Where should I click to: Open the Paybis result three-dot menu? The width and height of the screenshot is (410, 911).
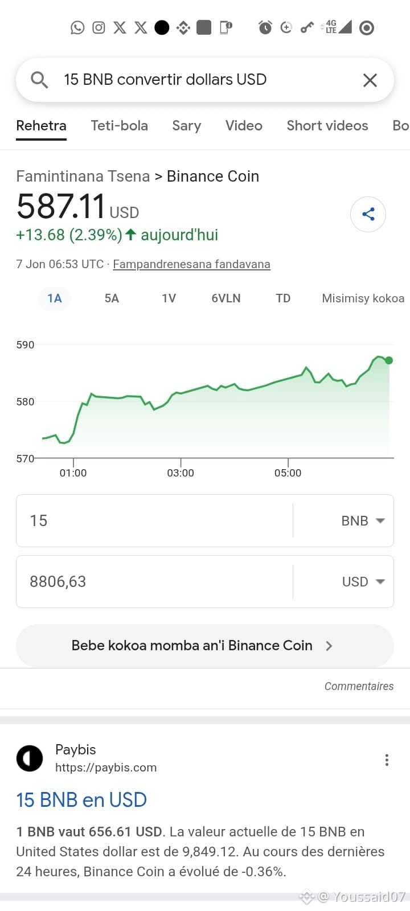coord(387,760)
